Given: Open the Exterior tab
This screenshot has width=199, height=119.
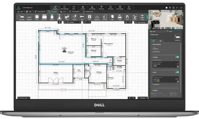Looking at the screenshot, I should [83, 7].
